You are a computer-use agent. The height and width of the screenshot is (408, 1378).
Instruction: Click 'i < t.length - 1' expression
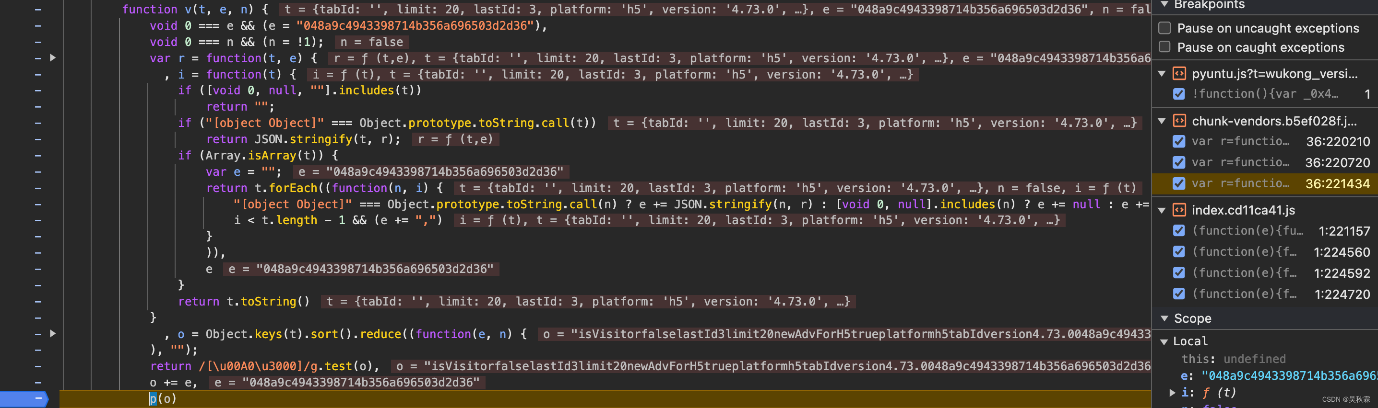point(289,221)
